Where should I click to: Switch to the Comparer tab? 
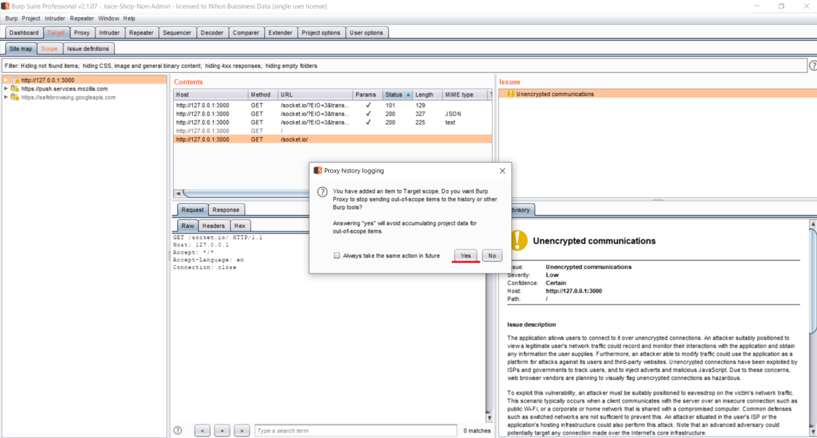tap(246, 33)
